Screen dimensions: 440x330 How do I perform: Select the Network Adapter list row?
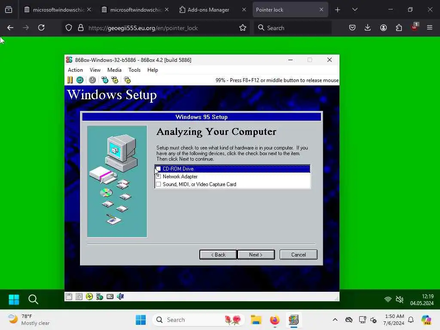pyautogui.click(x=232, y=177)
